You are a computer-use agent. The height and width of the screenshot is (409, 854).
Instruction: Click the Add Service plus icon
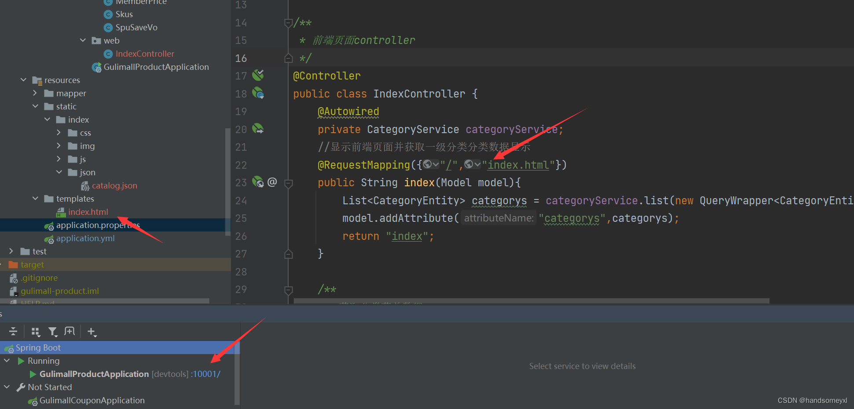pos(92,332)
